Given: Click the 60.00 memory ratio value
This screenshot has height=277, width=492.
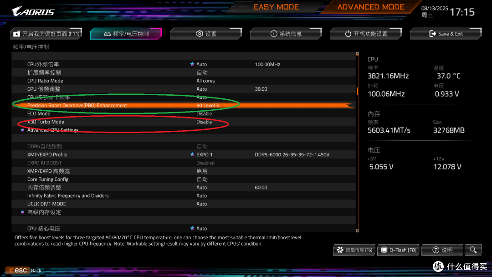Looking at the screenshot, I should click(261, 187).
